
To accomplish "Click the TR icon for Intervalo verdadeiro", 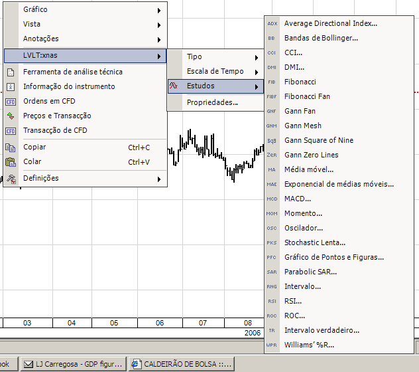I will coord(272,331).
